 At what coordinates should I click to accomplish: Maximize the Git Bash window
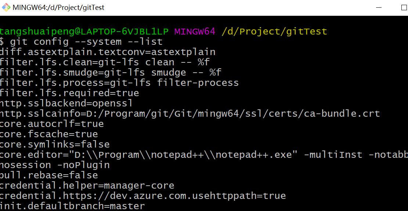pyautogui.click(x=402, y=8)
